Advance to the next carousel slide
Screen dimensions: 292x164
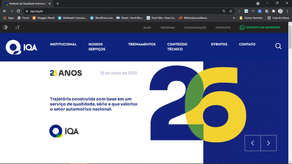click(x=268, y=143)
